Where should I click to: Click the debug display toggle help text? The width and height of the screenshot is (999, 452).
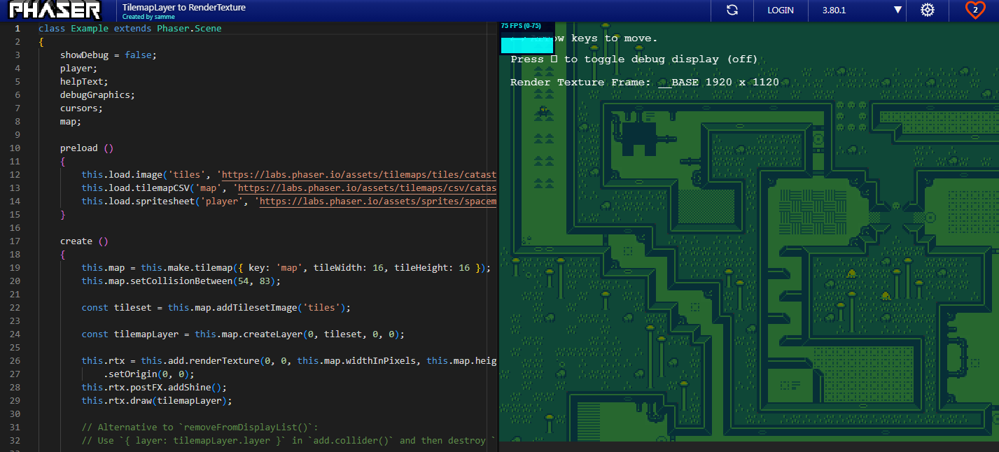click(x=634, y=59)
